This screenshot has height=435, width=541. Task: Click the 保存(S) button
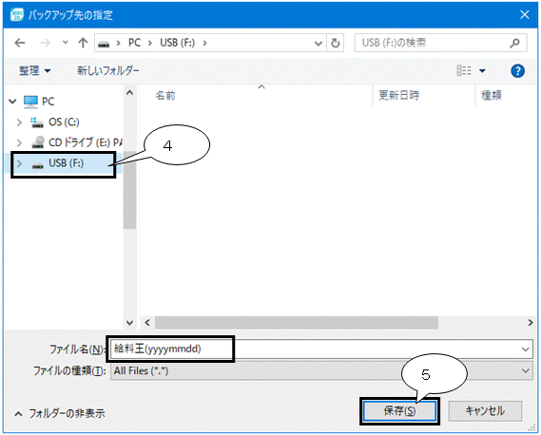coord(399,410)
